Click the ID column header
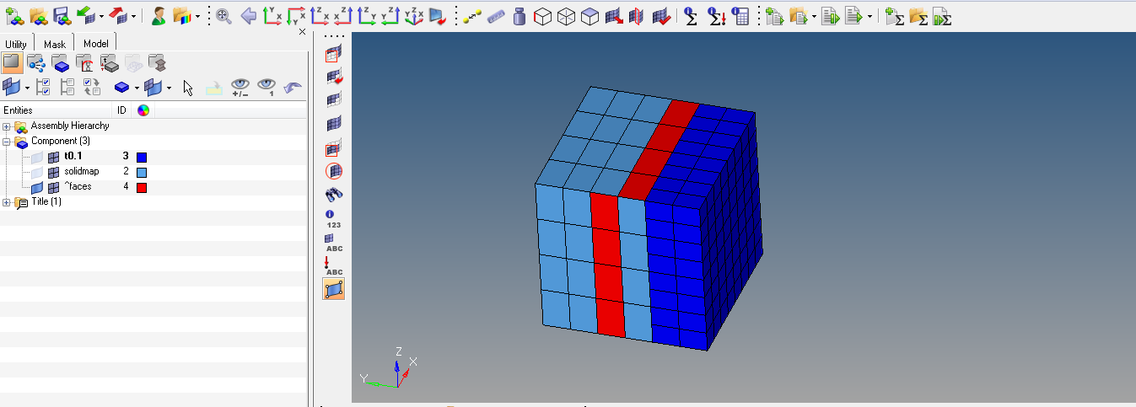 (122, 110)
